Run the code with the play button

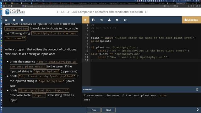(x=85, y=20)
